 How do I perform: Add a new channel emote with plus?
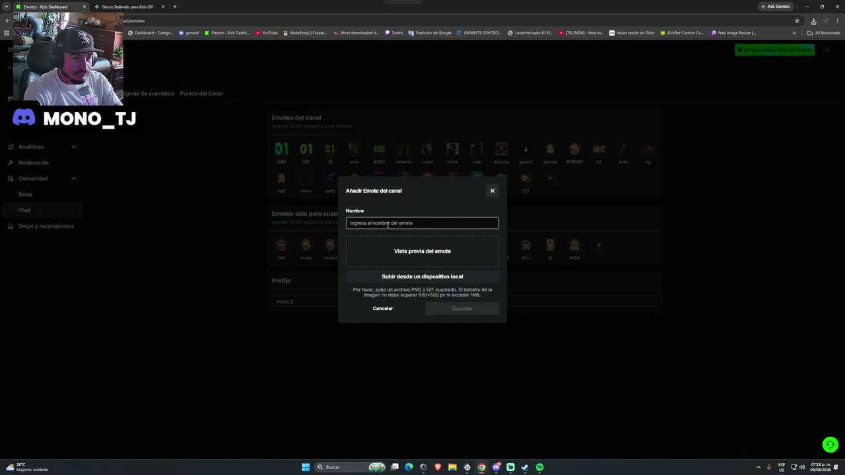click(x=550, y=177)
